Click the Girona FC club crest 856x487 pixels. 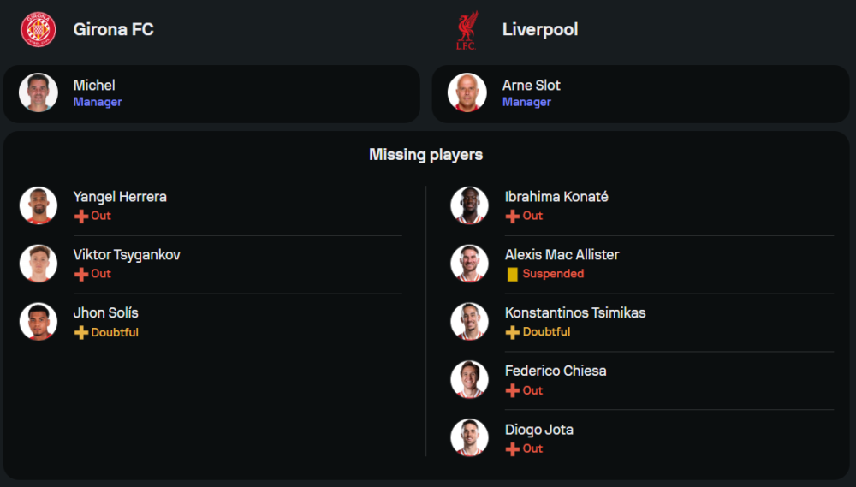(x=38, y=29)
